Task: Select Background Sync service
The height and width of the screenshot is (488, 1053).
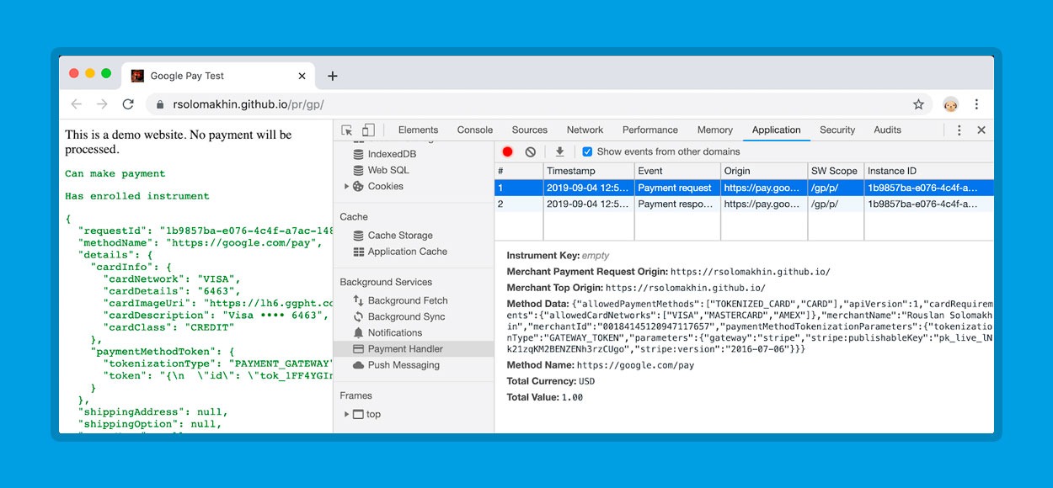Action: coord(406,316)
